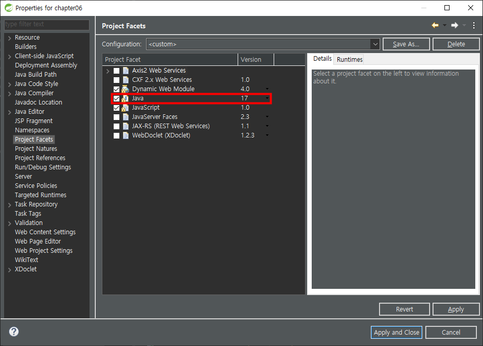The height and width of the screenshot is (346, 483).
Task: Select Targeted Runtimes in the tree
Action: [x=41, y=195]
